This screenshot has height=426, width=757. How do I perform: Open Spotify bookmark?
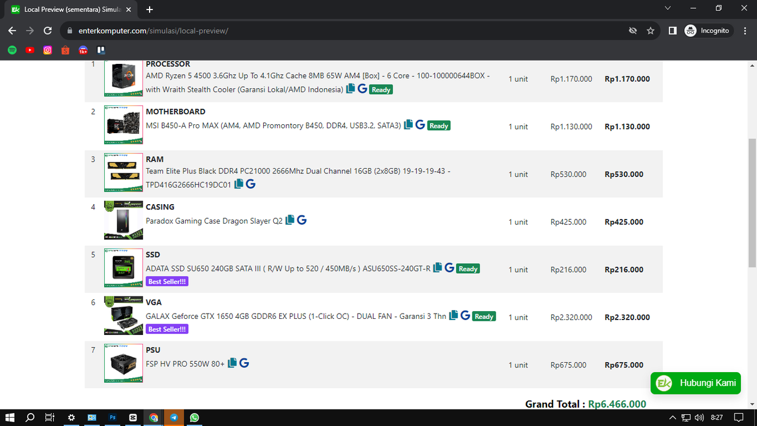tap(12, 50)
